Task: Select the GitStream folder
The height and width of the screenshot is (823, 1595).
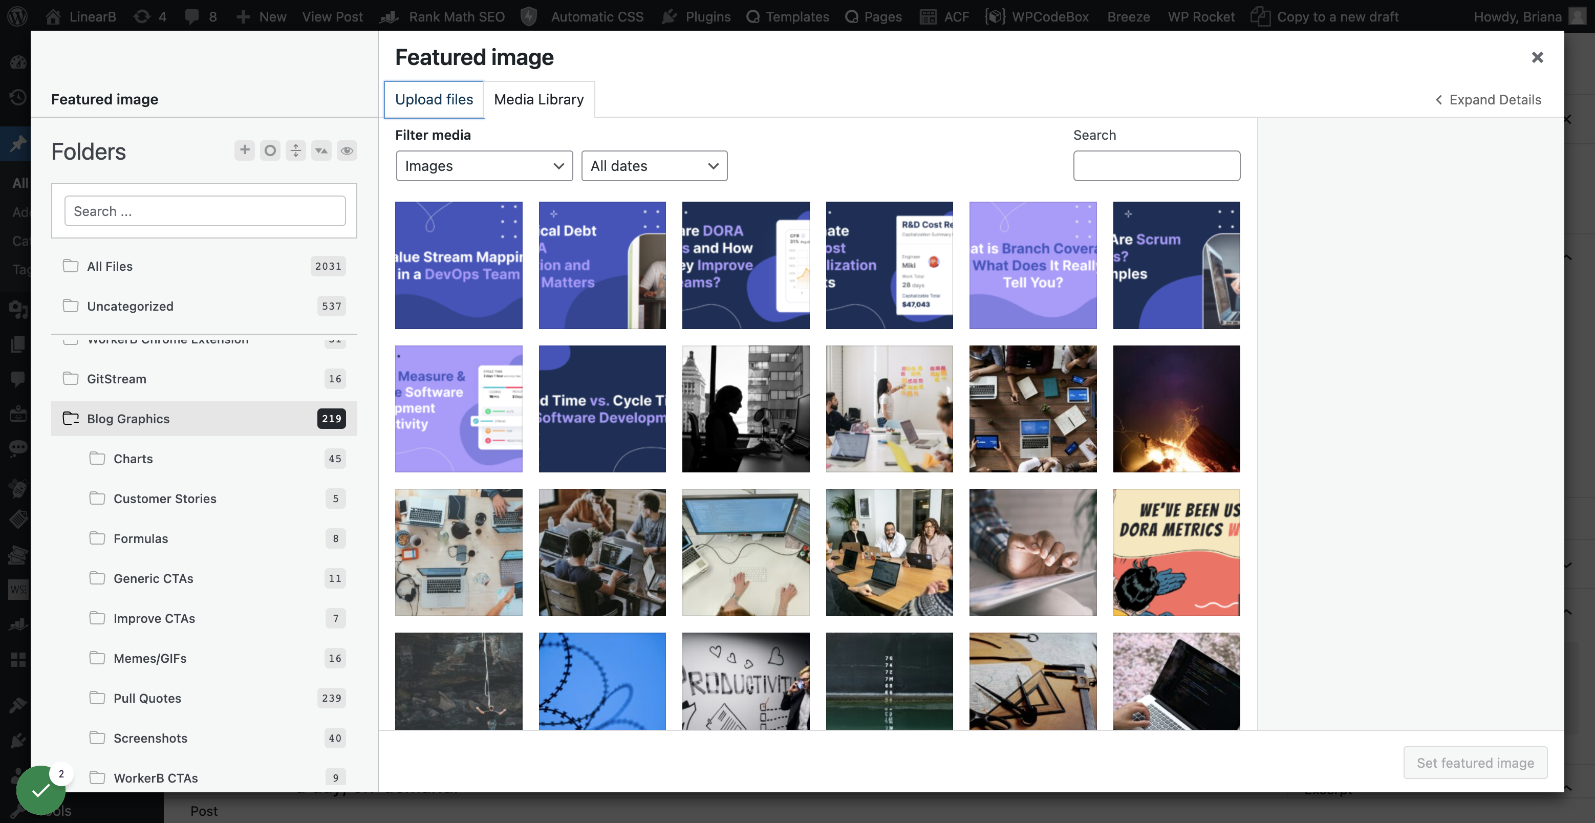Action: point(204,378)
